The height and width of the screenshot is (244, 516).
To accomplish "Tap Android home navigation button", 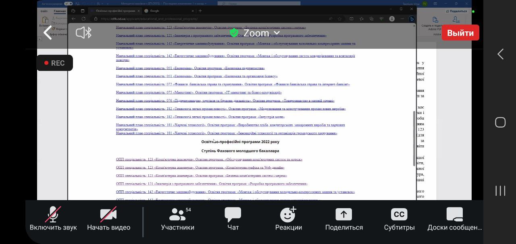I will coord(500,122).
